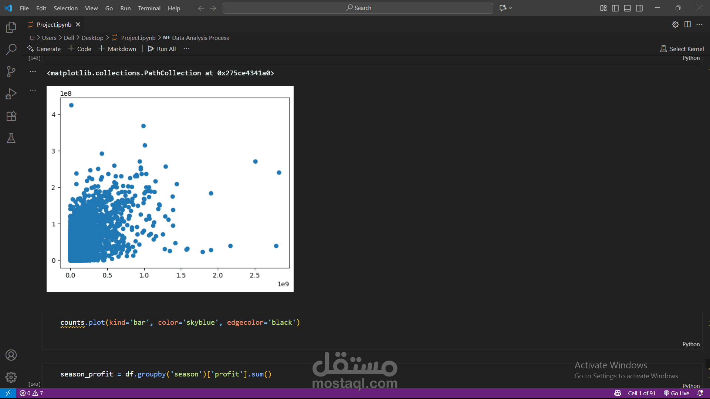Open the Terminal menu
The height and width of the screenshot is (399, 710).
[x=149, y=8]
